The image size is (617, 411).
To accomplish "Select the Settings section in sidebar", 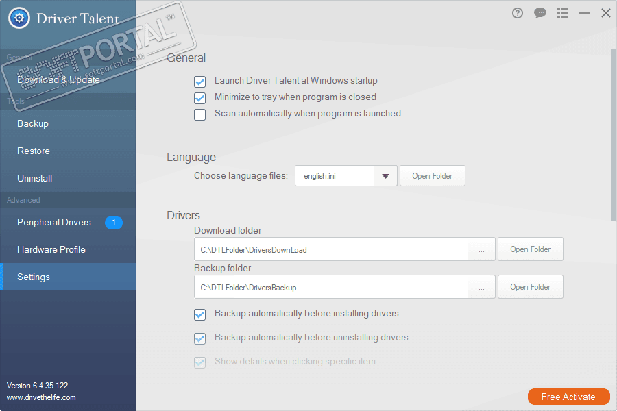I will [68, 277].
